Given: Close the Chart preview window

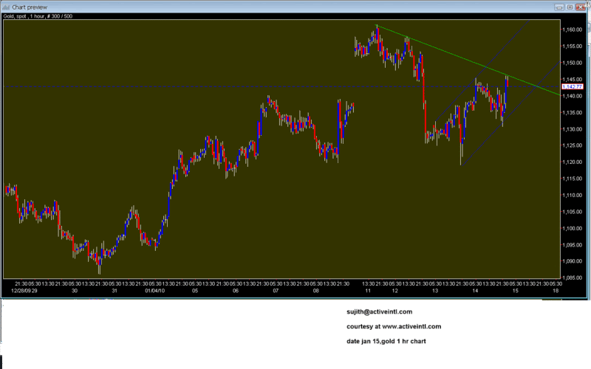Looking at the screenshot, I should [x=584, y=6].
